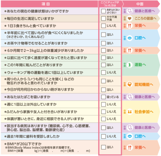Viewport: 161px width, 156px height.
Task: Select the 中面 header arrow
Action: (141, 4)
